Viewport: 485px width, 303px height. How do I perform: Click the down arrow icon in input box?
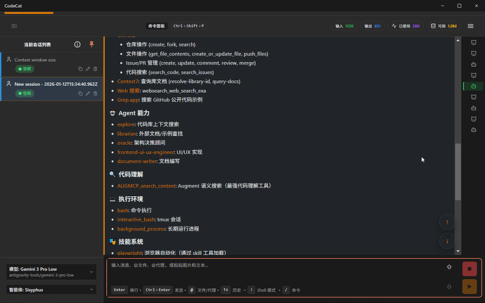pos(449,287)
